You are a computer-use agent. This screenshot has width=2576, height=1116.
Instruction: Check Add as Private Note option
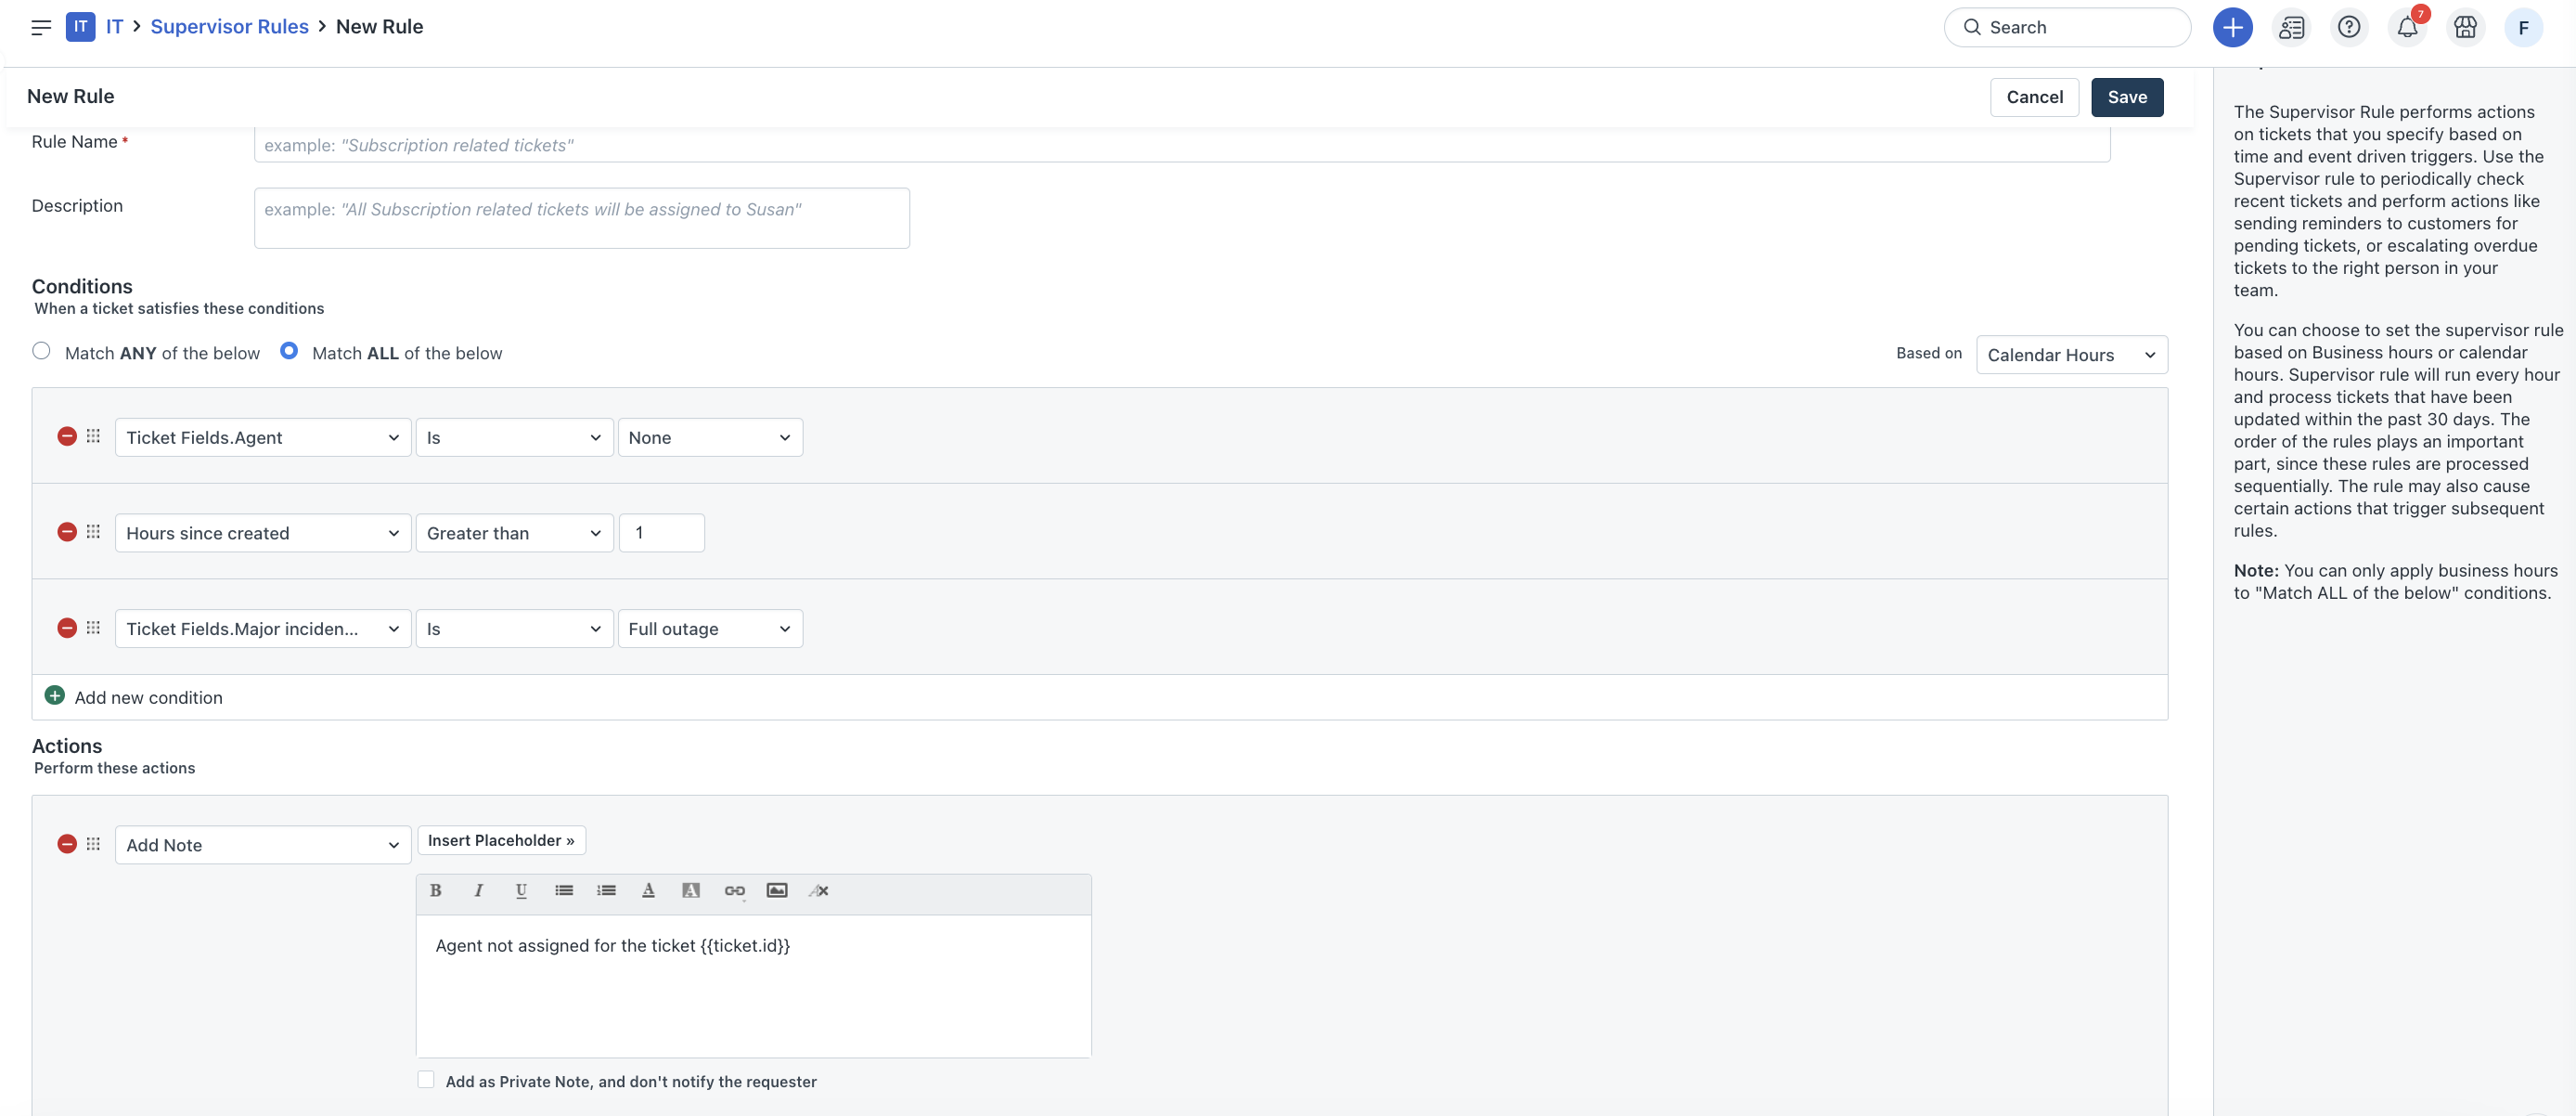pyautogui.click(x=426, y=1079)
